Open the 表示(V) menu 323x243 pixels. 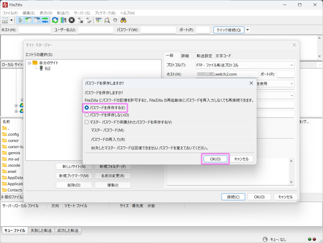tap(46, 13)
